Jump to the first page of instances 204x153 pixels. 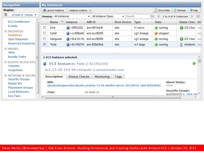(153, 16)
